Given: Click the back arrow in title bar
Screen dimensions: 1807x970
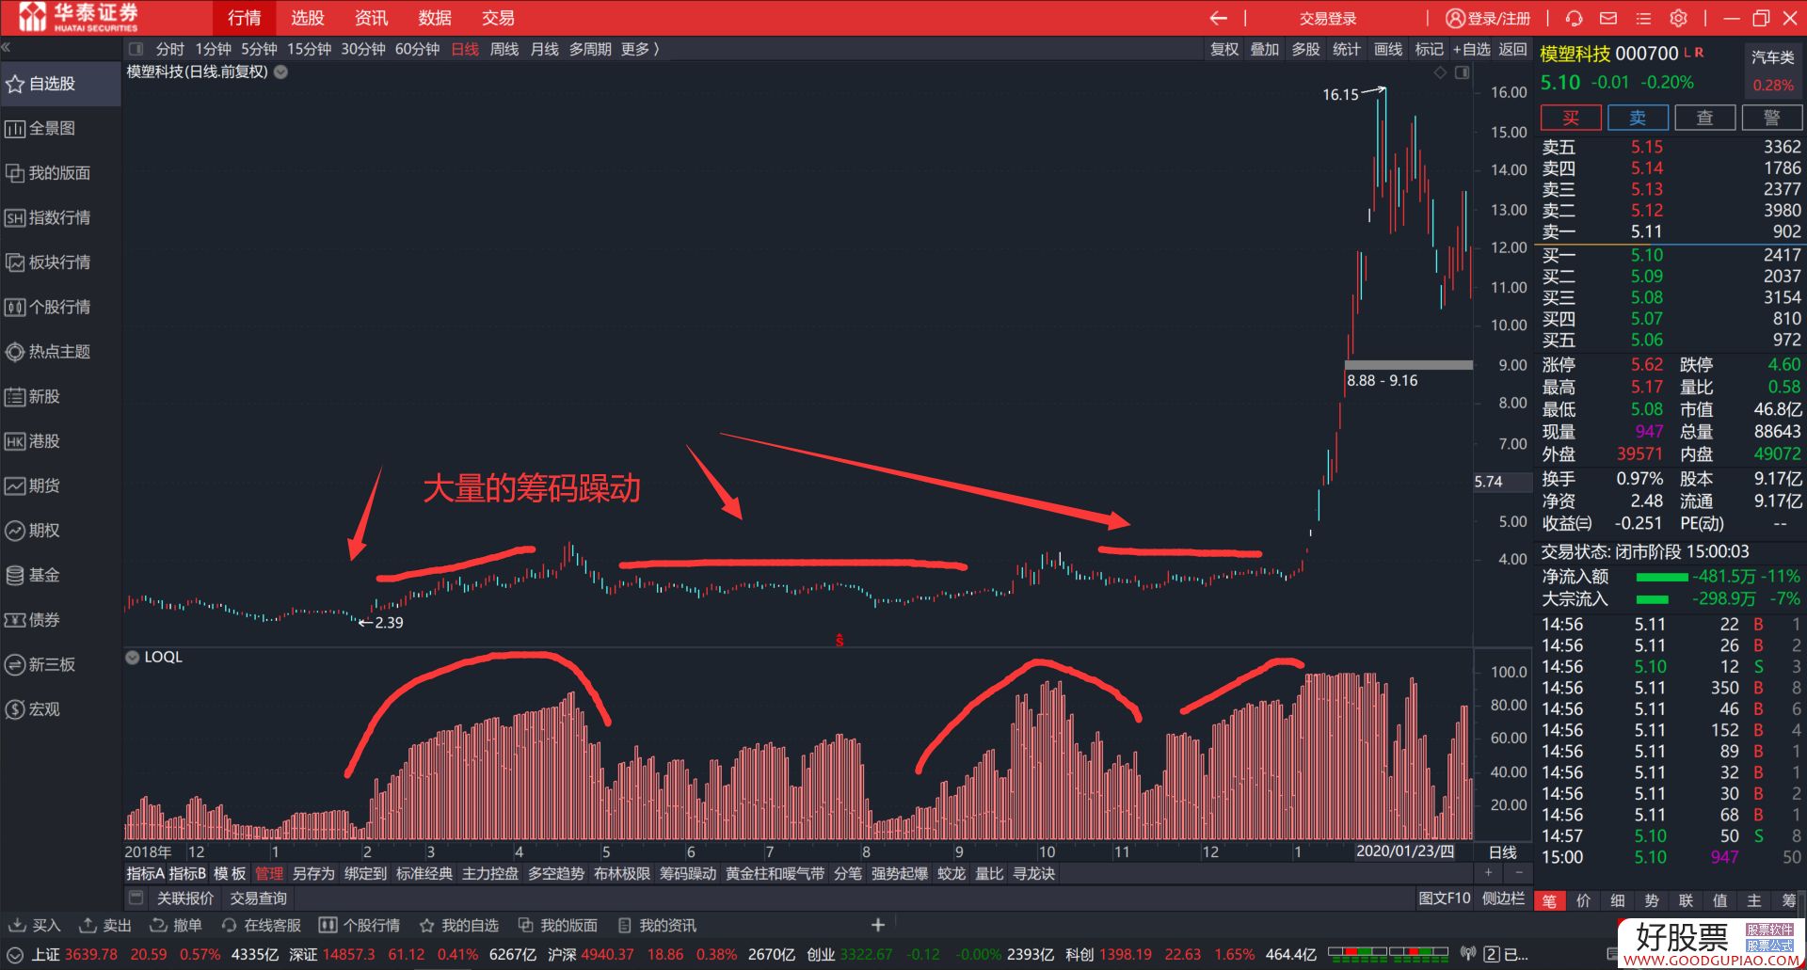Looking at the screenshot, I should [1218, 18].
